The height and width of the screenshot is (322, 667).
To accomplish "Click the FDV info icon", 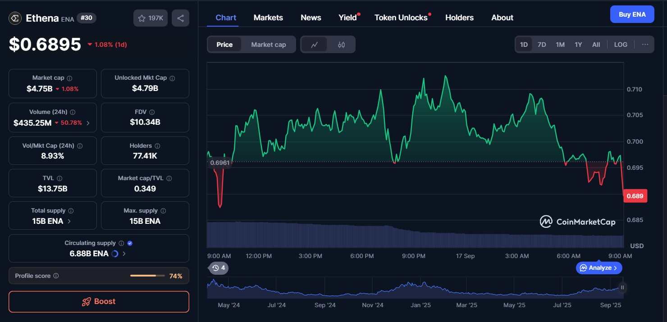I will tap(152, 112).
